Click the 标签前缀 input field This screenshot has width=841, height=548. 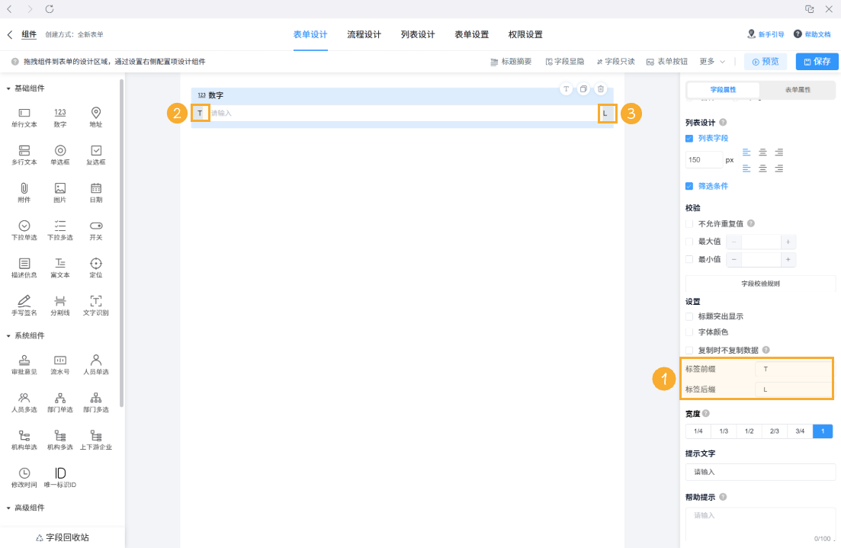click(x=793, y=369)
